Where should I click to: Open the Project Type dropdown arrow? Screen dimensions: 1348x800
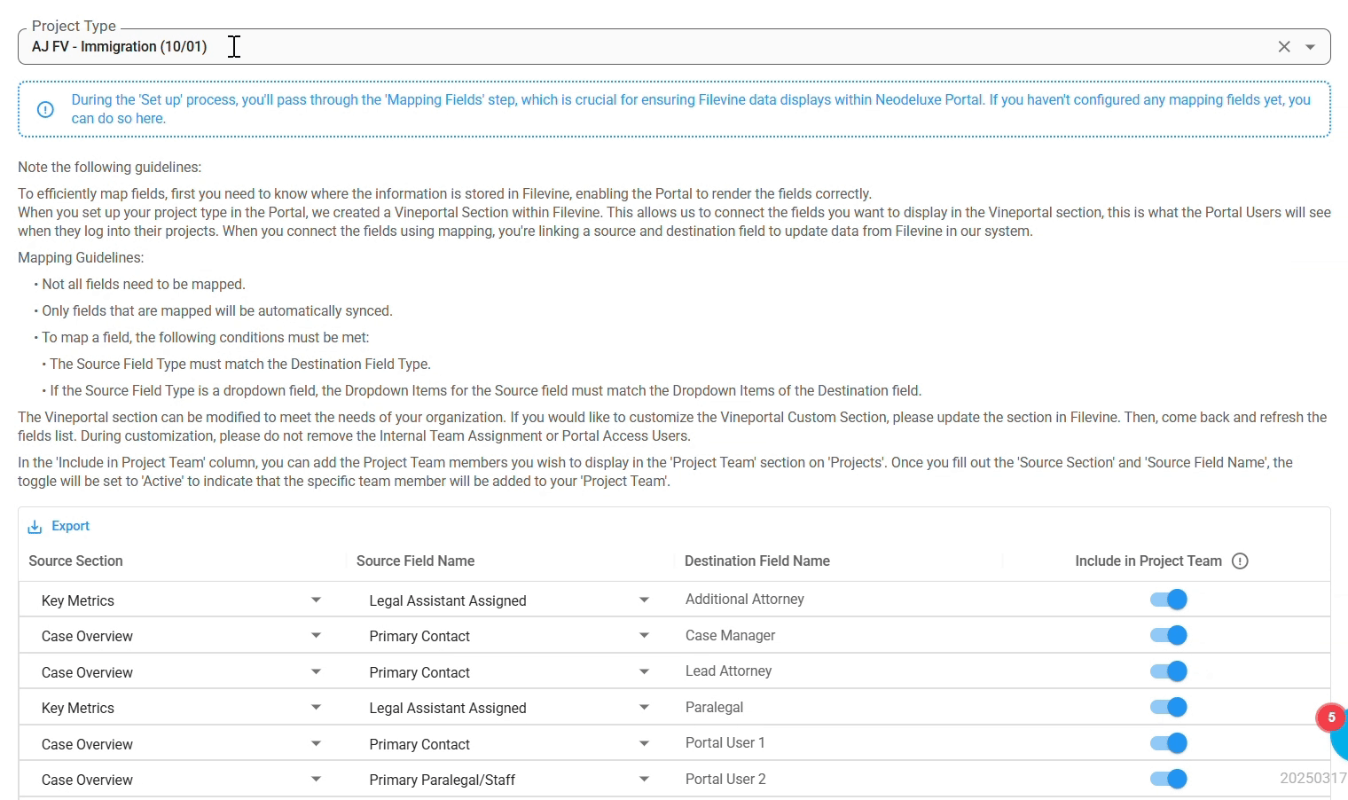[x=1310, y=47]
